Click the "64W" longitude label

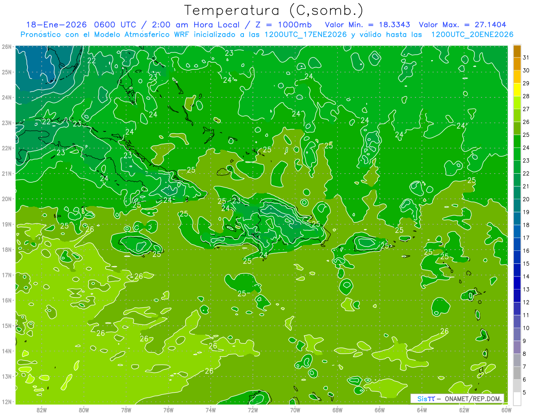pyautogui.click(x=421, y=410)
